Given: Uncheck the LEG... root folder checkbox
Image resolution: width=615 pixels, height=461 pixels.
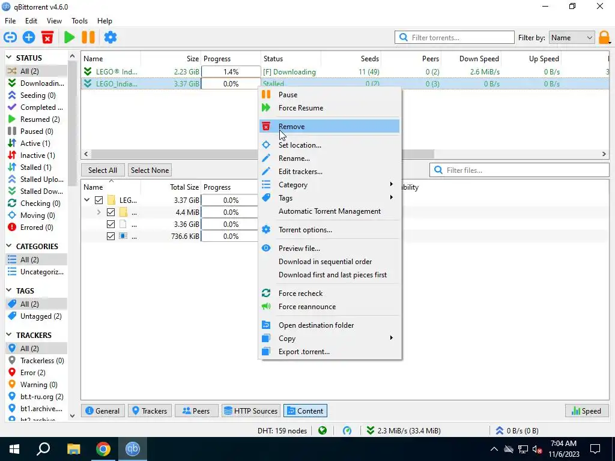Looking at the screenshot, I should coord(99,200).
